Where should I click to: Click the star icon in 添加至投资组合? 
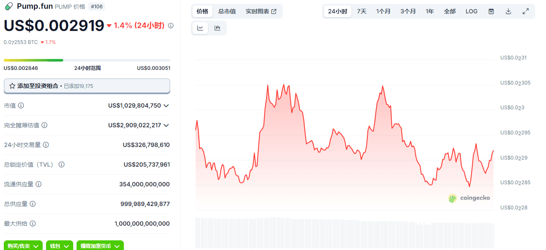[x=12, y=86]
